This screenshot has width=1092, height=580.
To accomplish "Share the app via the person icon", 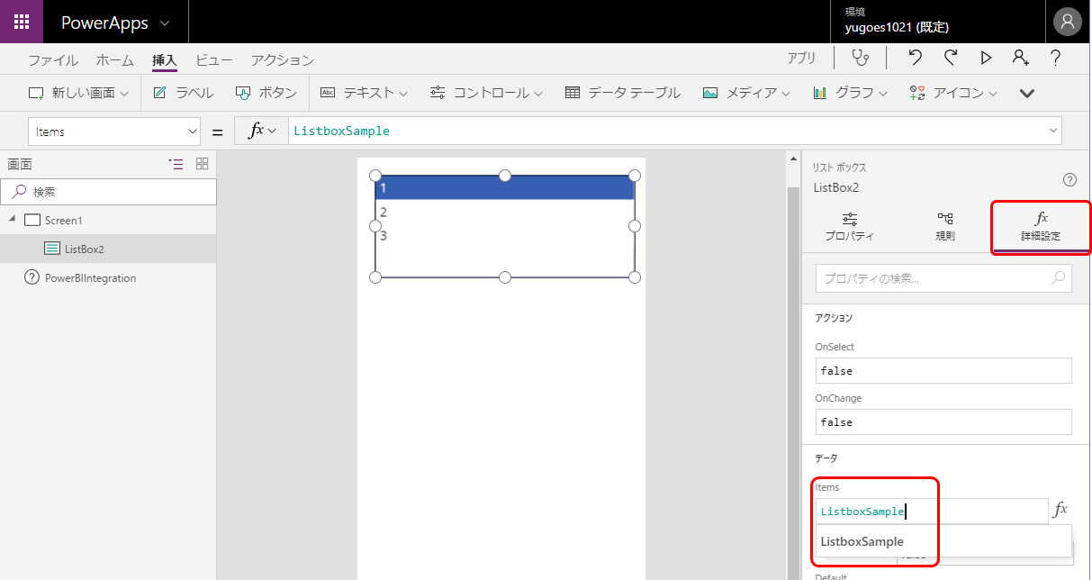I will tap(1020, 58).
